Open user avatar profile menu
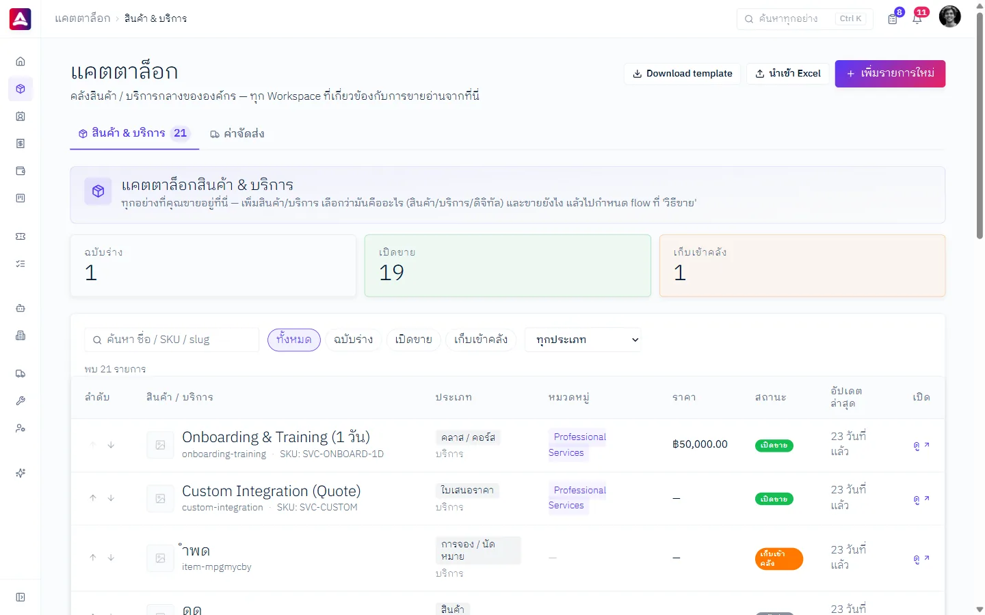The height and width of the screenshot is (615, 985). pyautogui.click(x=949, y=16)
